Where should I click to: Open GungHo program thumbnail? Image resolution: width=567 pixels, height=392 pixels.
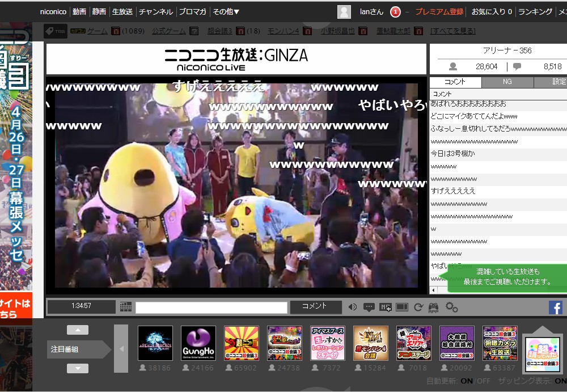pos(198,343)
